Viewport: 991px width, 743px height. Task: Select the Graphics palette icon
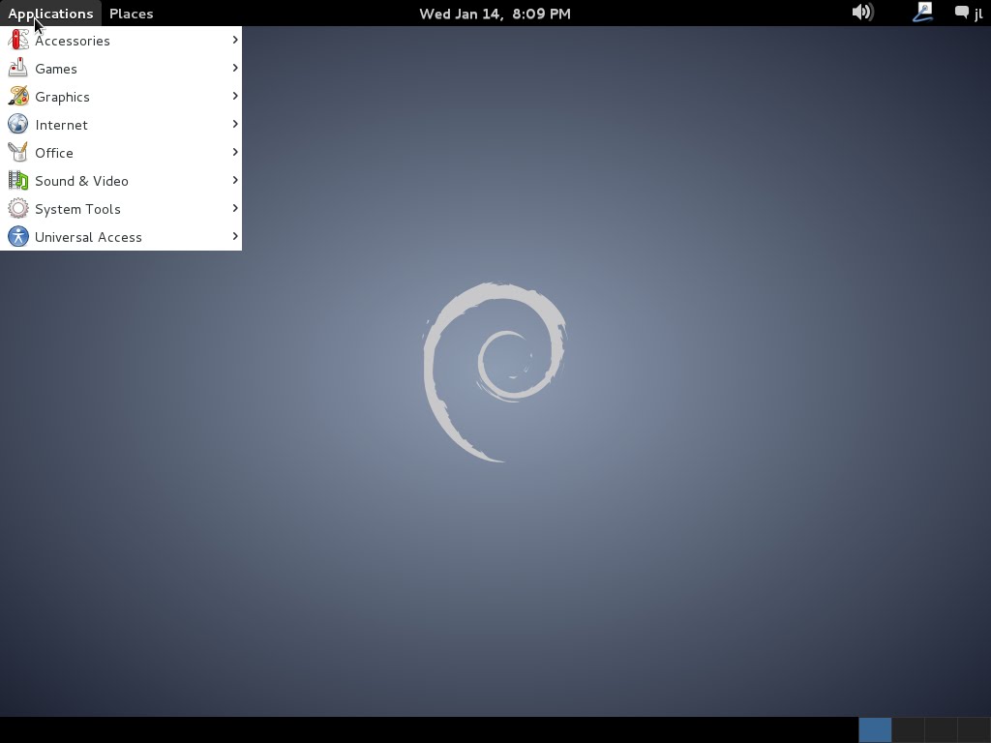click(x=17, y=96)
